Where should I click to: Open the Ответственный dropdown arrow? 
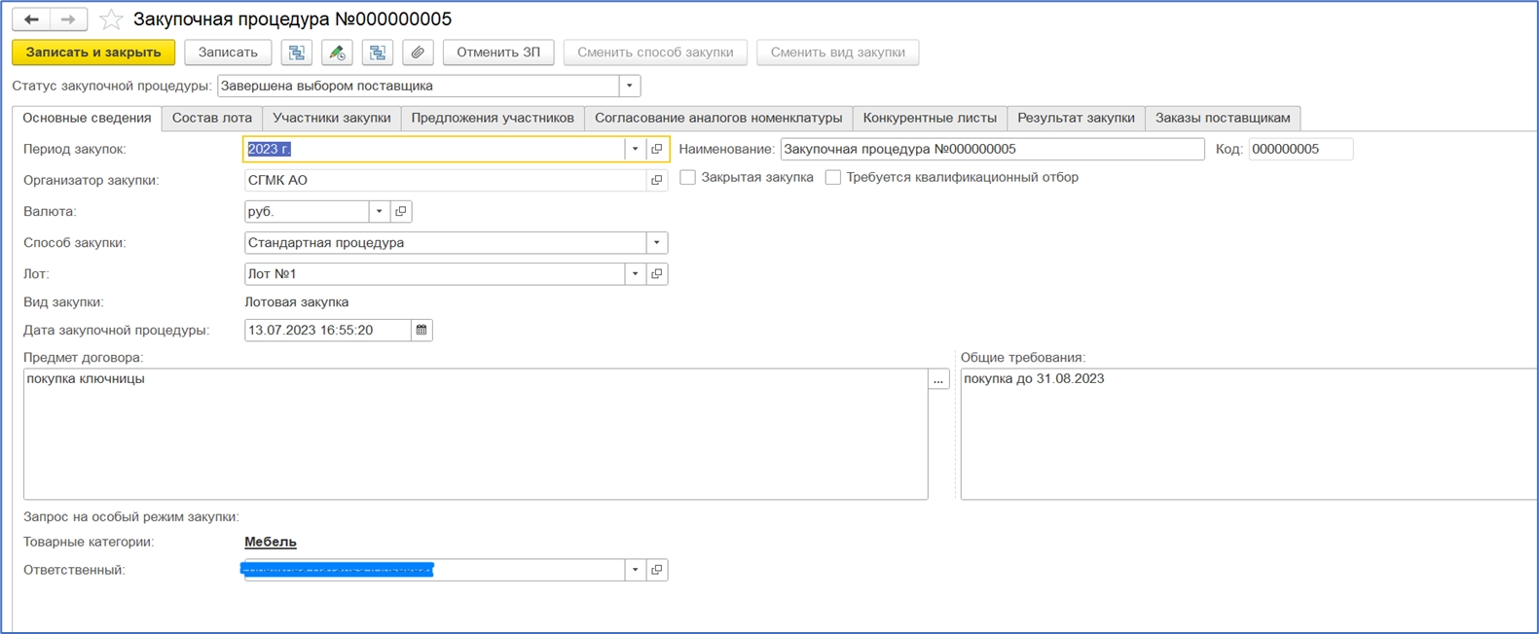[636, 570]
